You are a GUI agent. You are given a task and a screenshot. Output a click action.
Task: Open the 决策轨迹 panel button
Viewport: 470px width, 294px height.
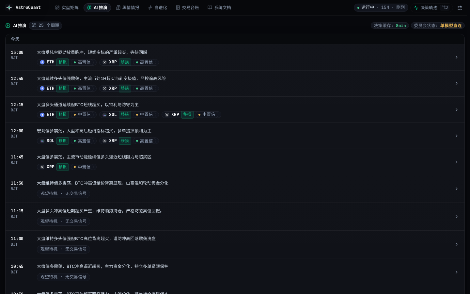tap(431, 8)
